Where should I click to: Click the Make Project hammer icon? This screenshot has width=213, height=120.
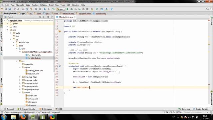coord(53,9)
